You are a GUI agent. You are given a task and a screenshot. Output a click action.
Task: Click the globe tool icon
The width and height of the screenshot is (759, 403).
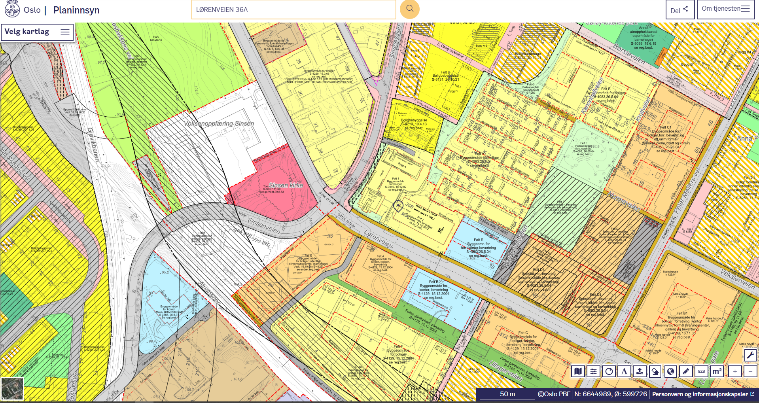tap(670, 371)
